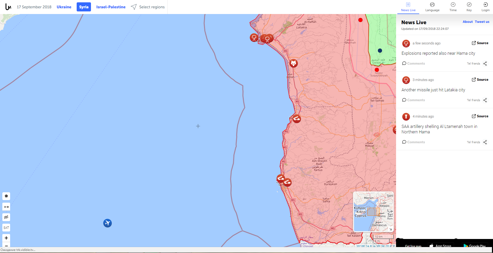This screenshot has height=253, width=493.
Task: Click 'Tell friends' on Hama explosions report
Action: click(473, 64)
